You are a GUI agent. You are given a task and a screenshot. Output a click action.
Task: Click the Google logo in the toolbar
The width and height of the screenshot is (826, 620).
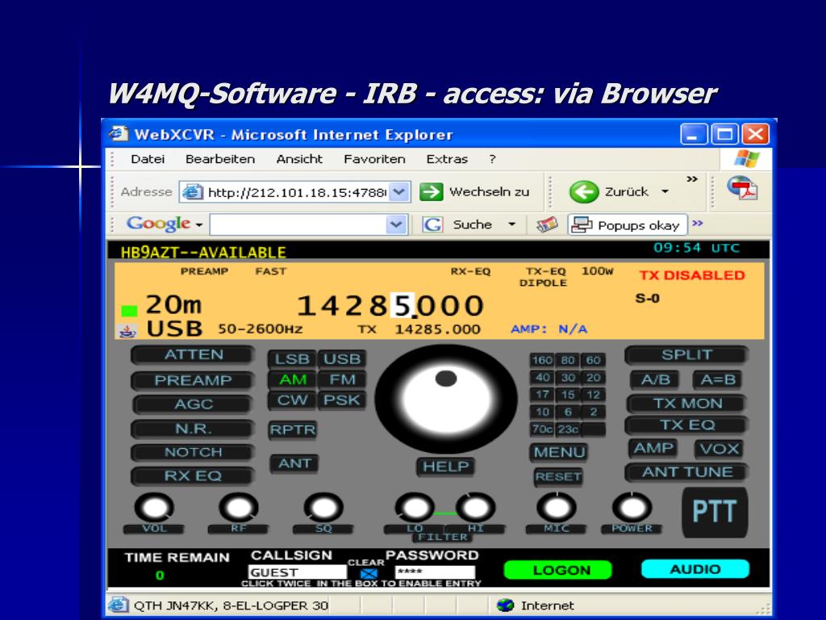point(158,224)
